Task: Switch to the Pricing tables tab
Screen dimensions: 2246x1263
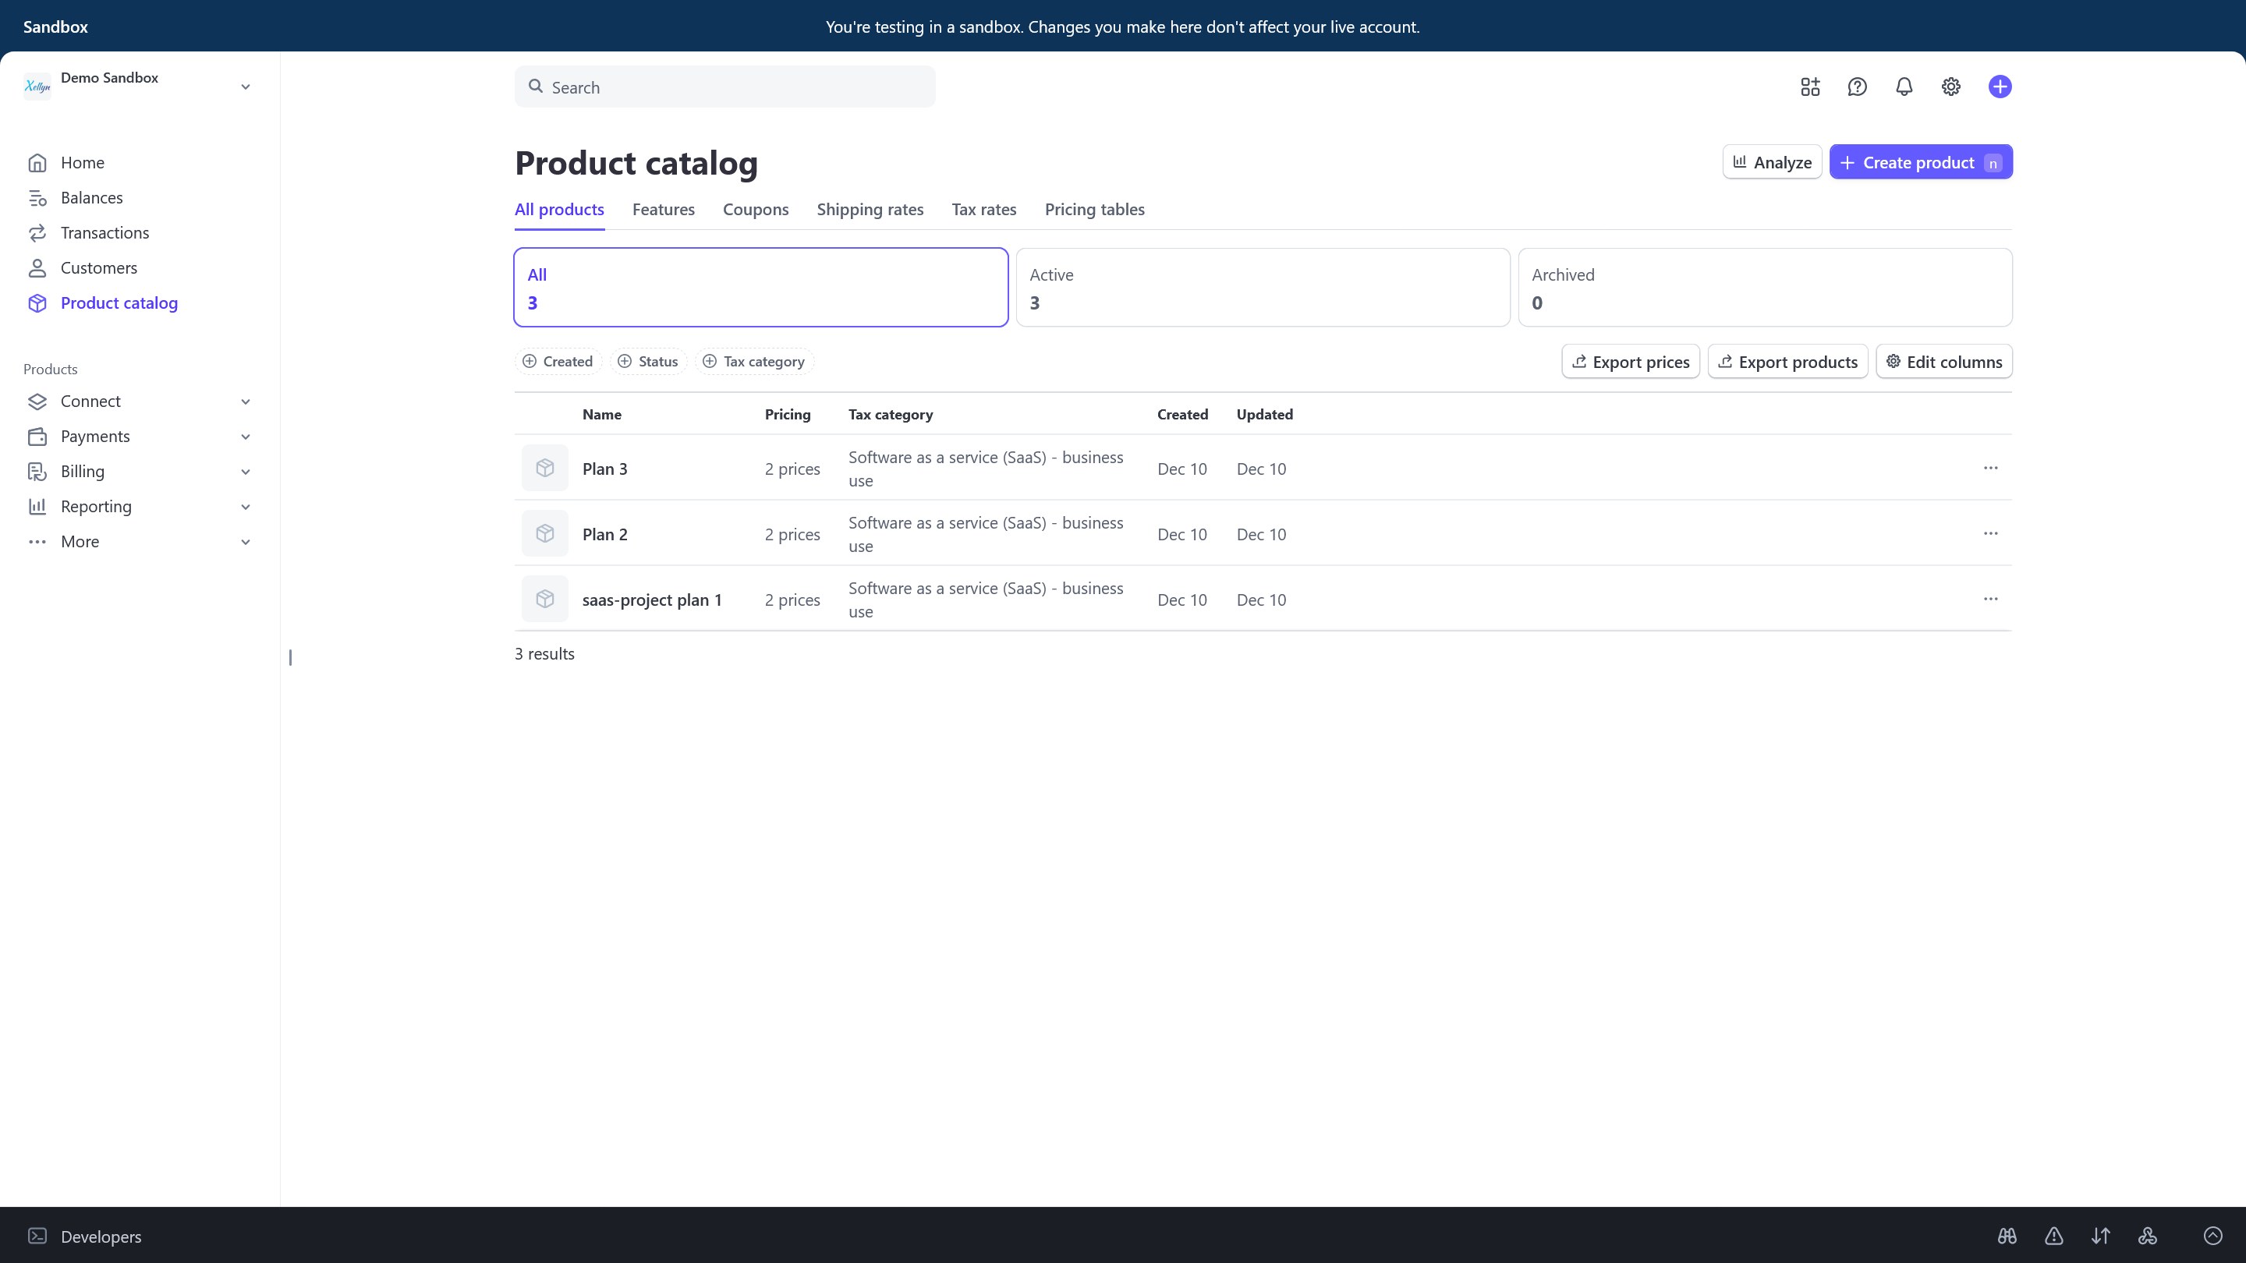Action: (x=1095, y=209)
